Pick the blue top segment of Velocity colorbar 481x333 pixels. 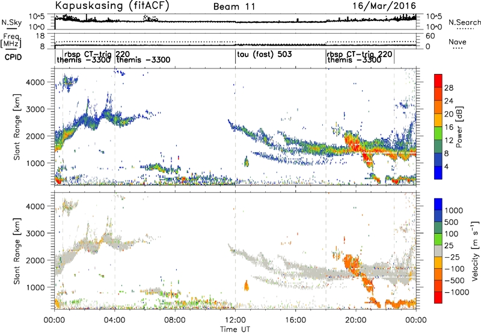438,204
